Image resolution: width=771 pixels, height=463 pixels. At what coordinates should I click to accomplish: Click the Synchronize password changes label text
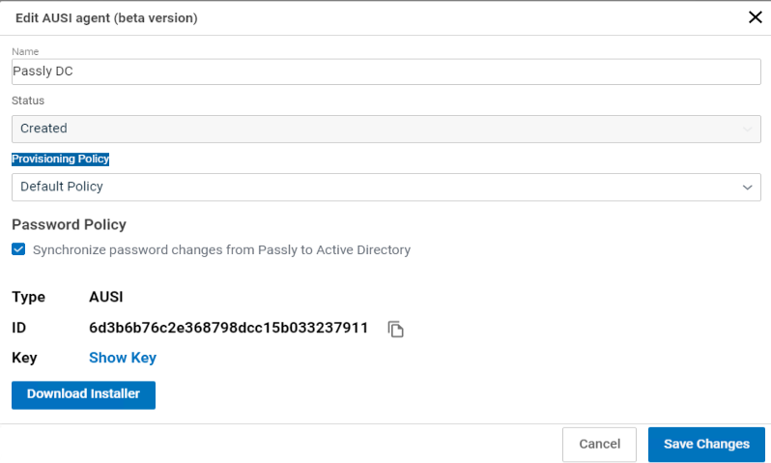(x=221, y=250)
